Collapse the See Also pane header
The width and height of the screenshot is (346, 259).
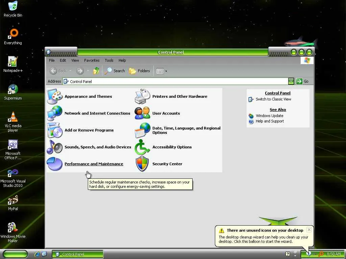tap(278, 110)
